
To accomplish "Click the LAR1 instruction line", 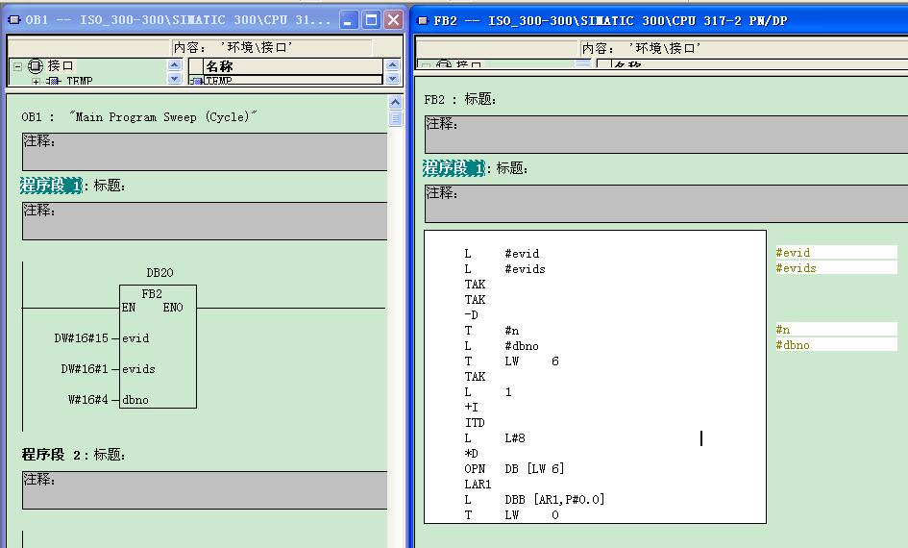I will tap(478, 485).
